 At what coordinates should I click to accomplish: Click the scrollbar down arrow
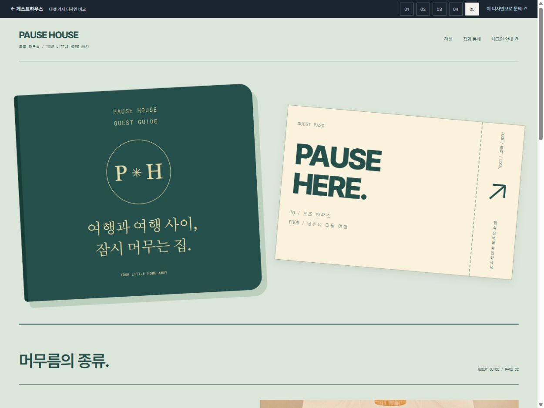click(541, 405)
